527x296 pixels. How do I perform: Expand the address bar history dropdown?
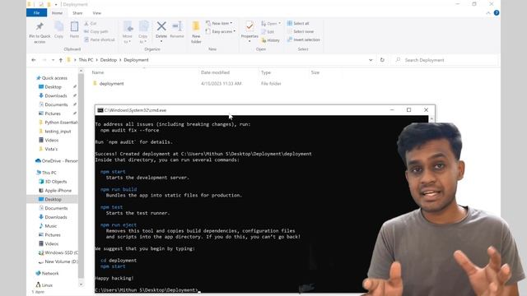[371, 60]
